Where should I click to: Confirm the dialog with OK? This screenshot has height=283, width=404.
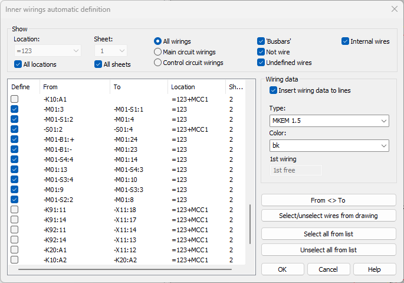pos(282,269)
